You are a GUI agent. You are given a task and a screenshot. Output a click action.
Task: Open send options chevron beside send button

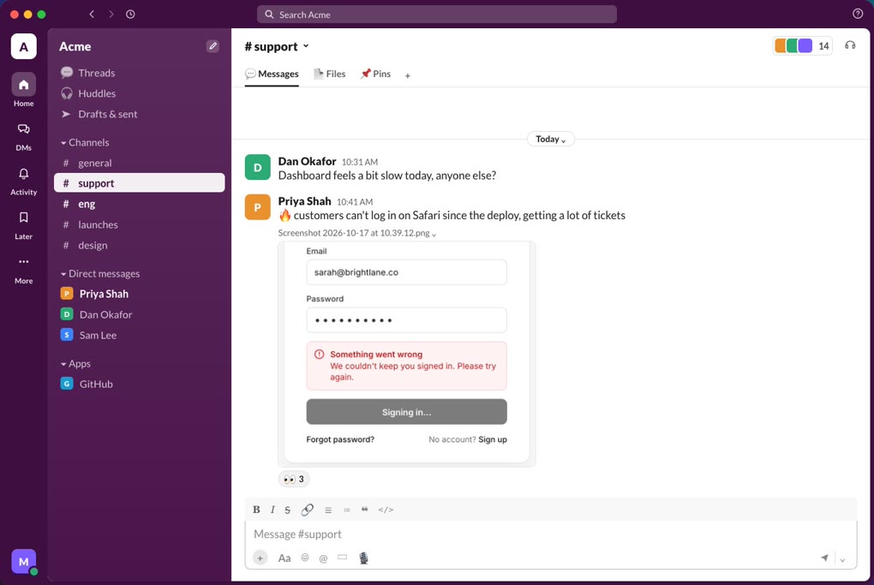click(843, 560)
